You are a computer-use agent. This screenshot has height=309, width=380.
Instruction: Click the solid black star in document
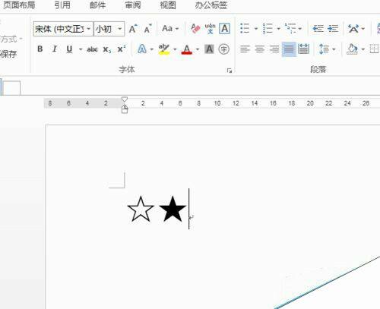coord(173,210)
